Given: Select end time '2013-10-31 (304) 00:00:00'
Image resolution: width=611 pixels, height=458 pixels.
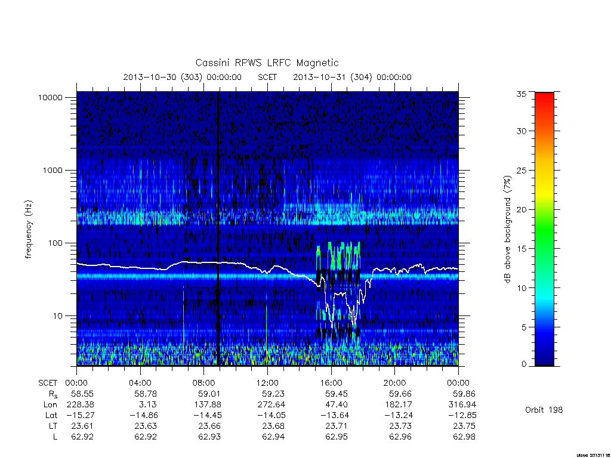Looking at the screenshot, I should (352, 77).
